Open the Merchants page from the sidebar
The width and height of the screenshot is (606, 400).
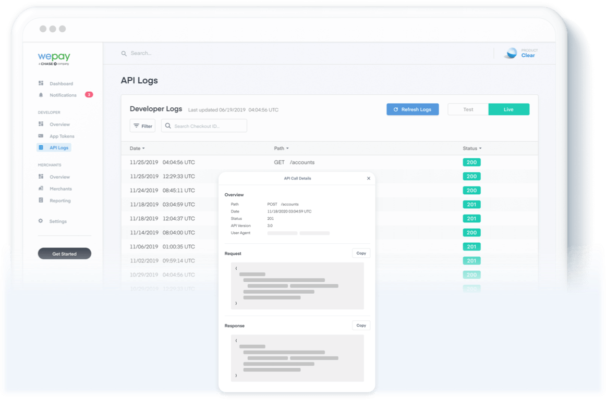60,189
